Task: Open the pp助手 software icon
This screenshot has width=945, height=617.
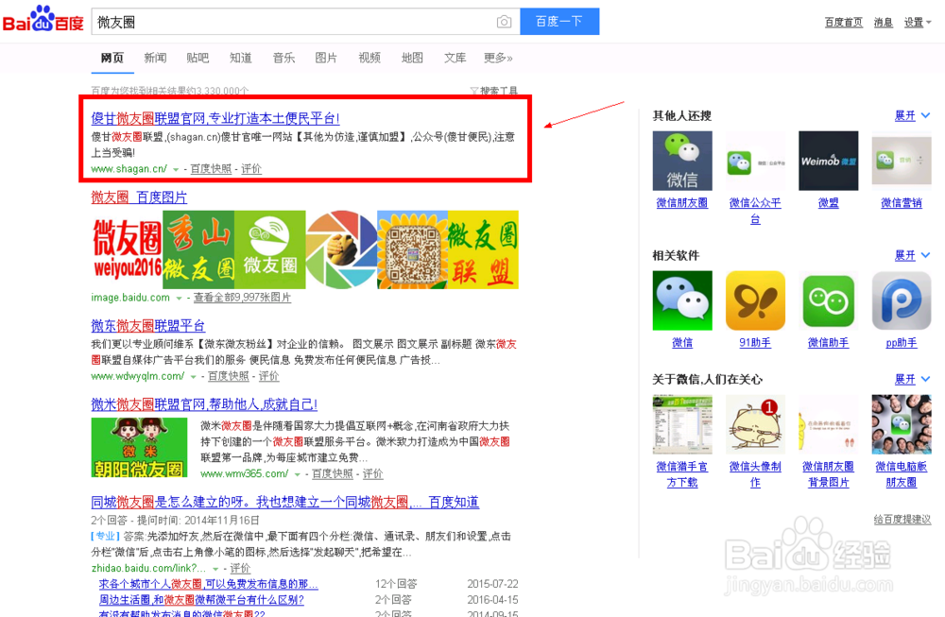Action: pos(902,300)
